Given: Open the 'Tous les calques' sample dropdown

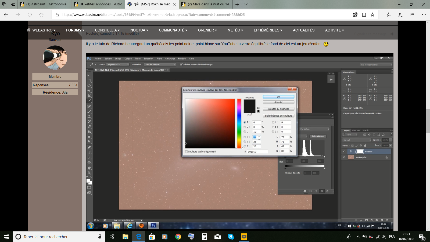Looking at the screenshot, I should [x=160, y=65].
